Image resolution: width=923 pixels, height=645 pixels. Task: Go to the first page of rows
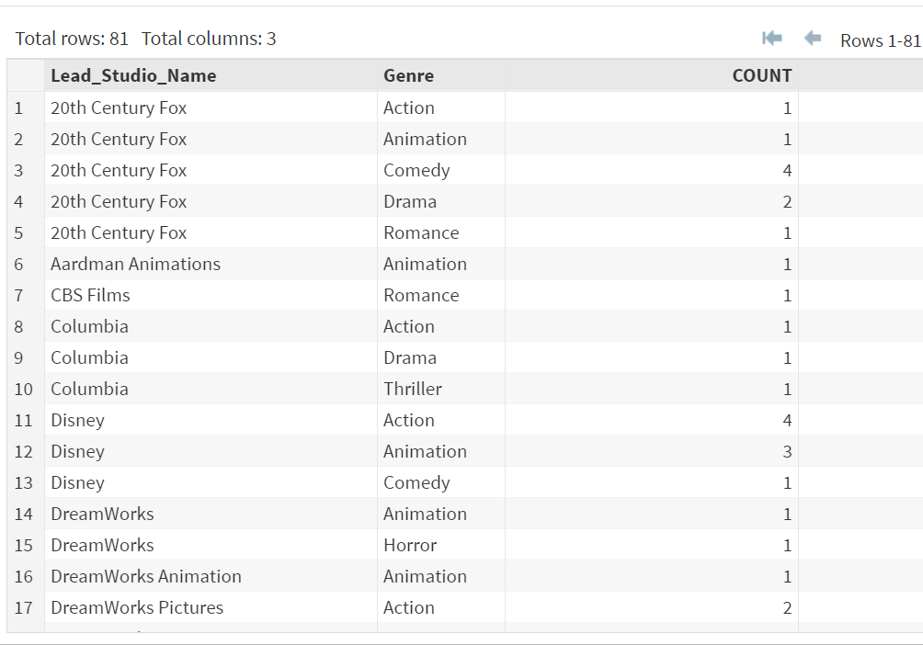click(x=772, y=39)
